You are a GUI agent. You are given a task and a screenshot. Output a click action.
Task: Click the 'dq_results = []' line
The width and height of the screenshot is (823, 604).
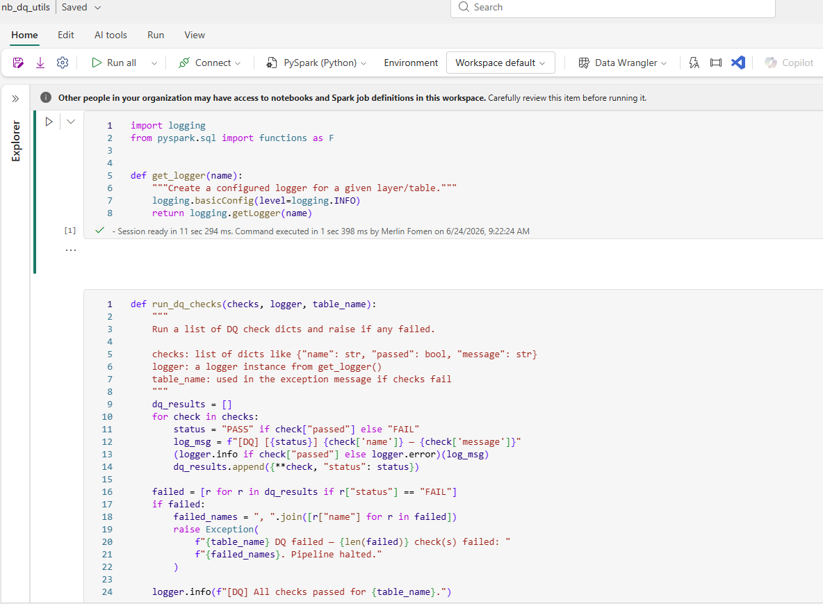pyautogui.click(x=192, y=405)
